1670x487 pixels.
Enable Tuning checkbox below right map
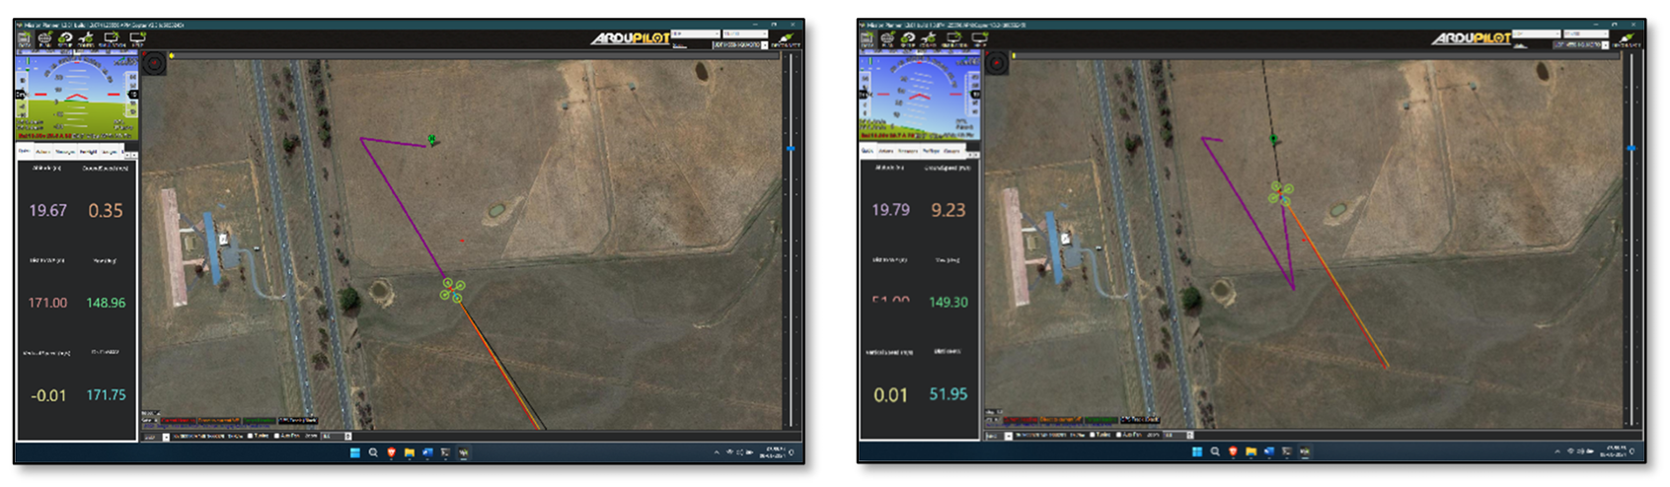1091,435
